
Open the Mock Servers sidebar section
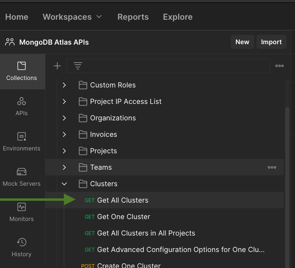[22, 177]
